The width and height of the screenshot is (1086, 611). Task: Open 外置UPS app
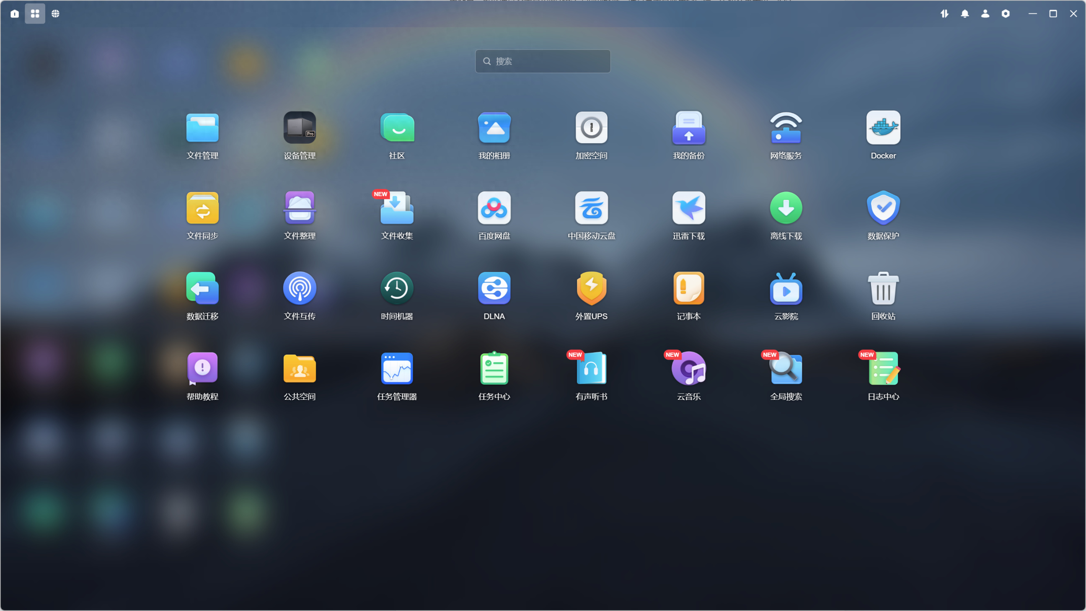pyautogui.click(x=592, y=288)
